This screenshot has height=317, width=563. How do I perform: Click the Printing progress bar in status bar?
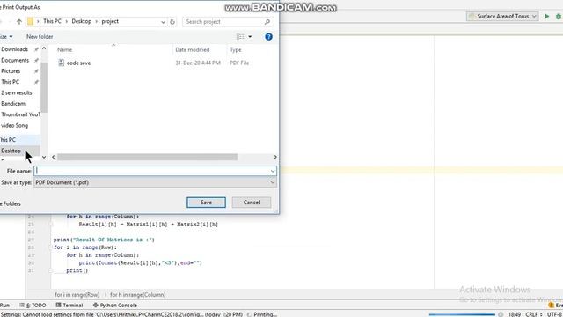[x=462, y=314]
